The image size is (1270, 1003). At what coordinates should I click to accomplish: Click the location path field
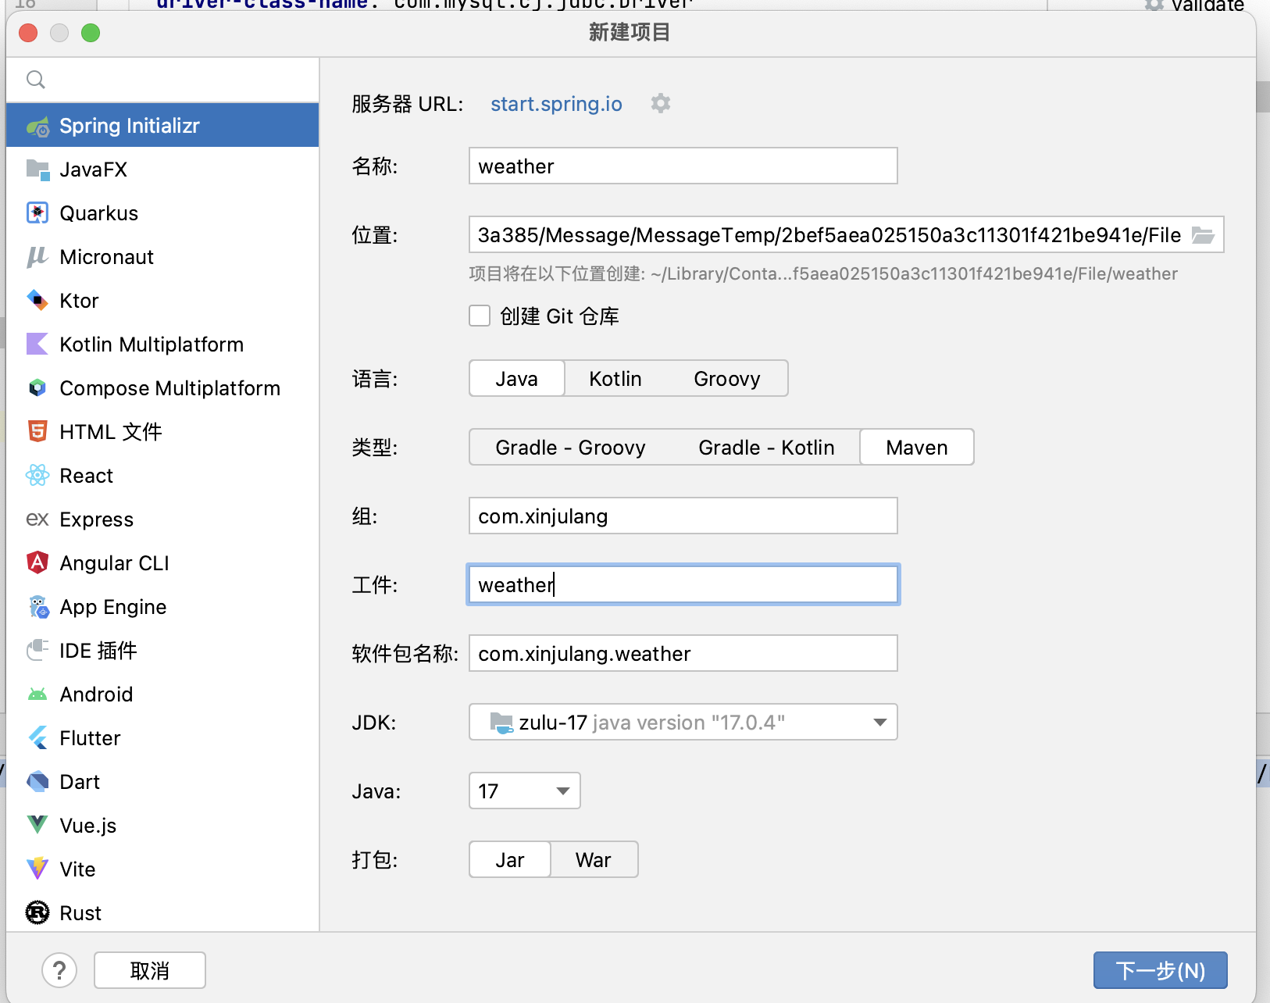point(829,235)
